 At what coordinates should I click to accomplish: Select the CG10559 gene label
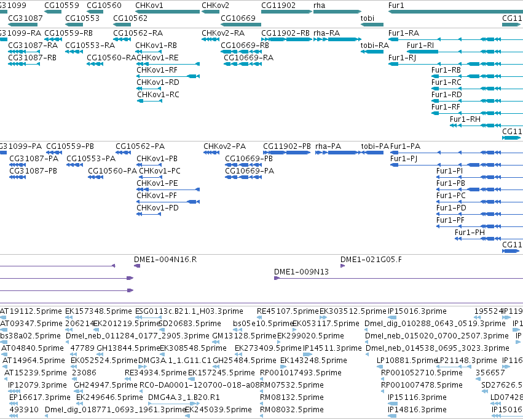pyautogui.click(x=61, y=6)
